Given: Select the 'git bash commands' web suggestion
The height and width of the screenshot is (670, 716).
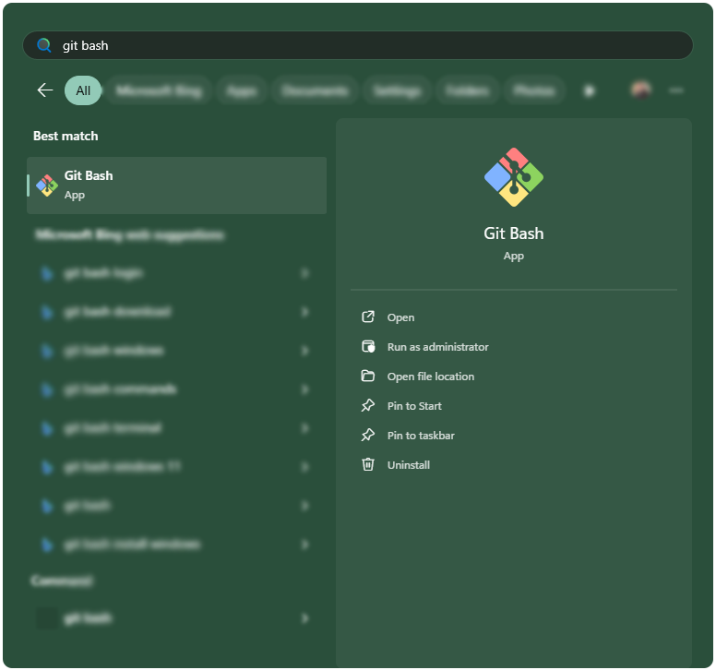Looking at the screenshot, I should coord(120,389).
